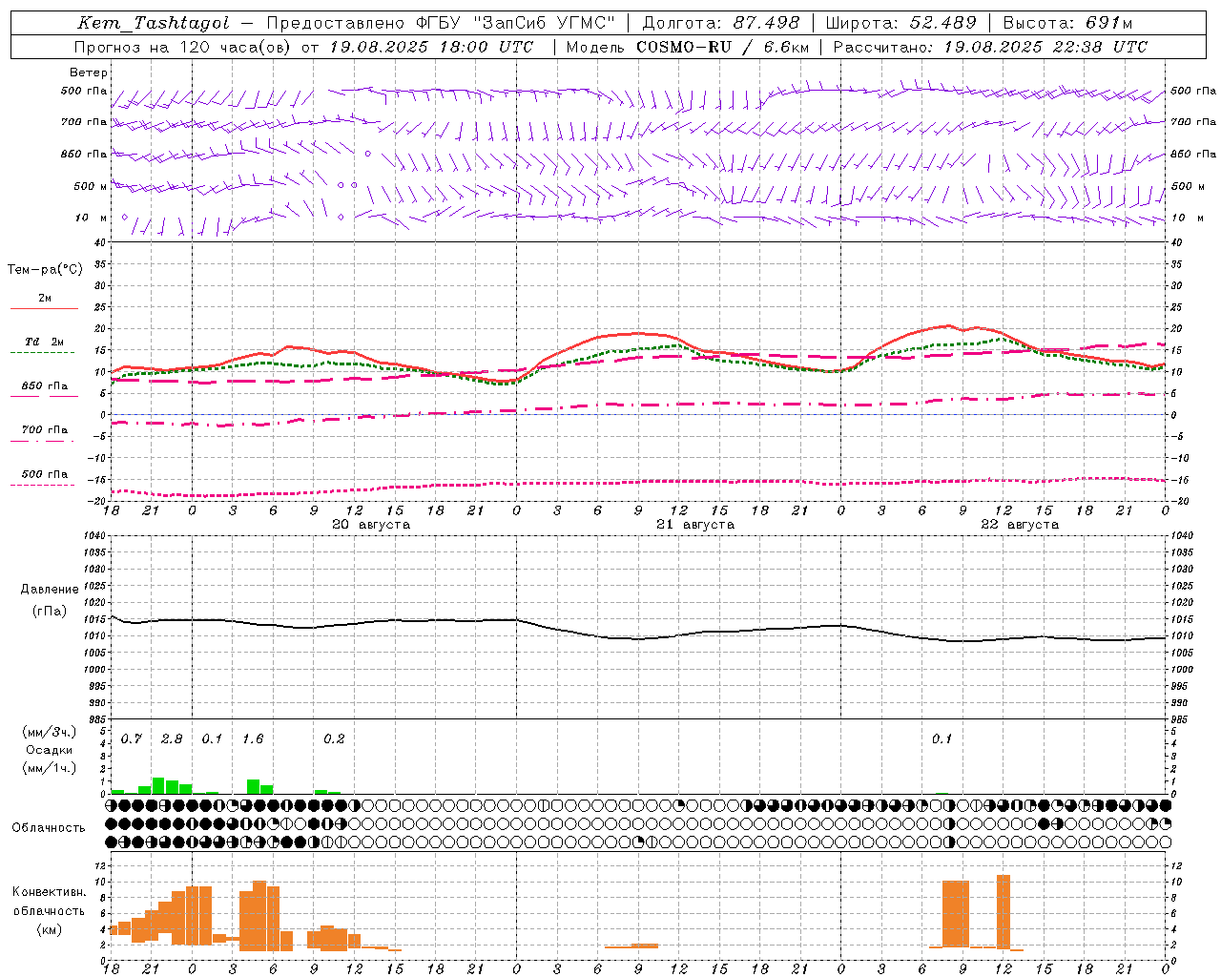Click the 850 гПа label in temperature legend
This screenshot has height=977, width=1221.
[44, 386]
